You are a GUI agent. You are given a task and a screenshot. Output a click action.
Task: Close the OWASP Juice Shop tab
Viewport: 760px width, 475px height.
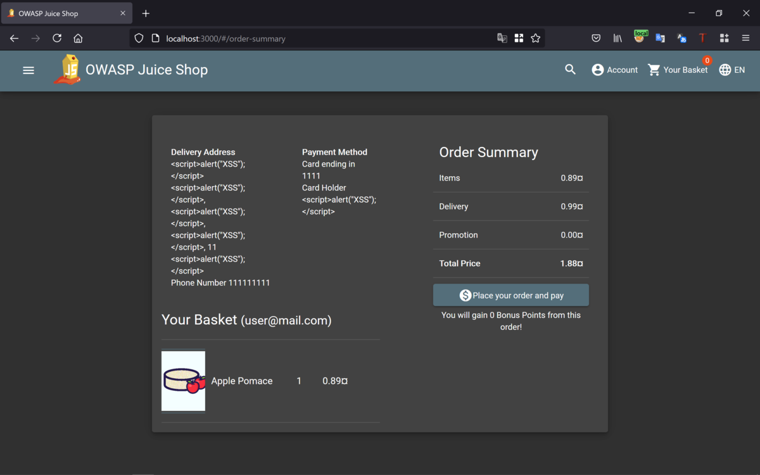pos(123,13)
